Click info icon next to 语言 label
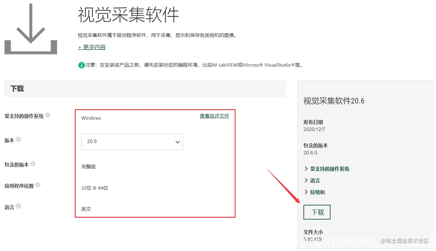This screenshot has width=436, height=251. pos(18,206)
